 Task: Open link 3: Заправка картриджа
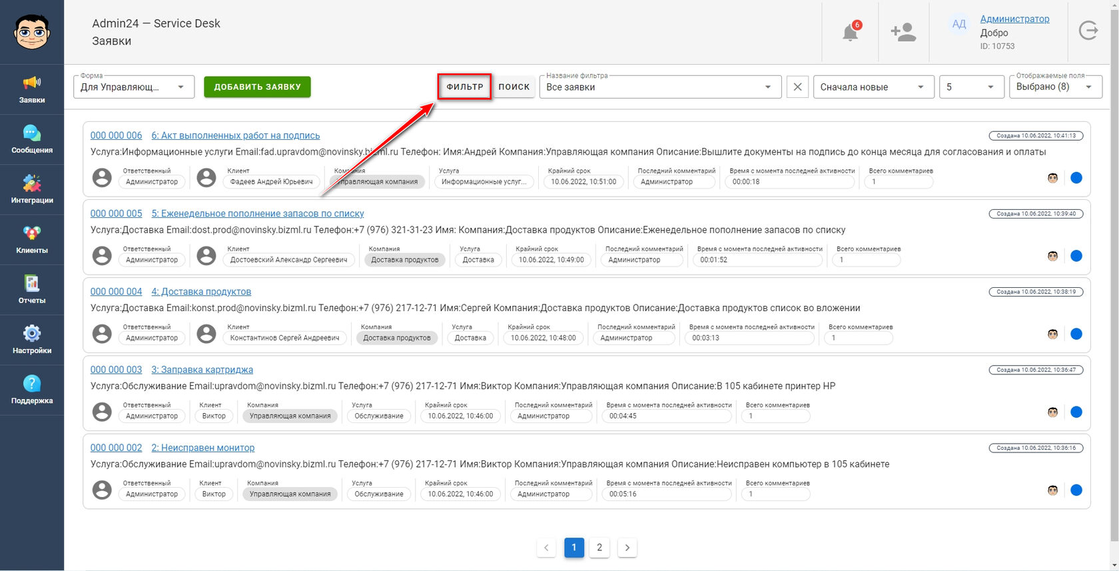tap(202, 369)
